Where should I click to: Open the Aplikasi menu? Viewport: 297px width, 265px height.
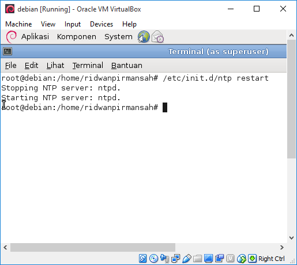tap(35, 37)
